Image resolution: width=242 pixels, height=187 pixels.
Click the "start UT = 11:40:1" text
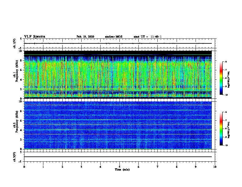pos(148,37)
